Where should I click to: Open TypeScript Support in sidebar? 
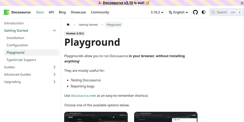[x=21, y=60]
